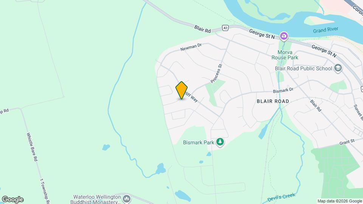
Task: Click the Blair Road Public School label
Action: pos(304,68)
